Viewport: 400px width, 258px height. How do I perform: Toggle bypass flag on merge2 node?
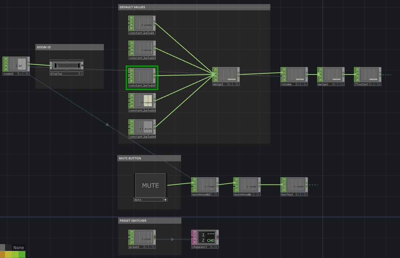coord(321,76)
